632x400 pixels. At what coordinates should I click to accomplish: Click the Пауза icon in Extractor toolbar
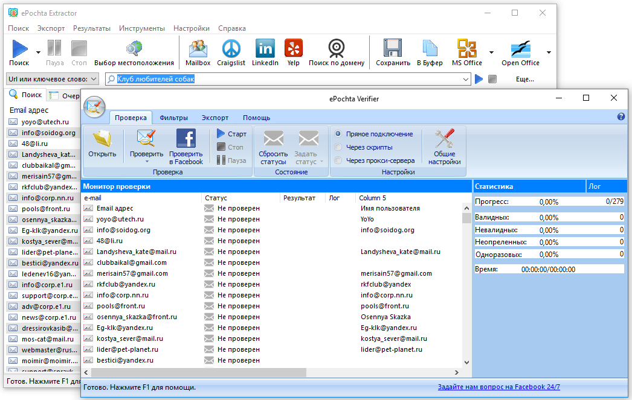coord(54,48)
